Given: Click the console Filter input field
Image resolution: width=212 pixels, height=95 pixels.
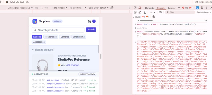Looking at the screenshot, I should point(180,12).
